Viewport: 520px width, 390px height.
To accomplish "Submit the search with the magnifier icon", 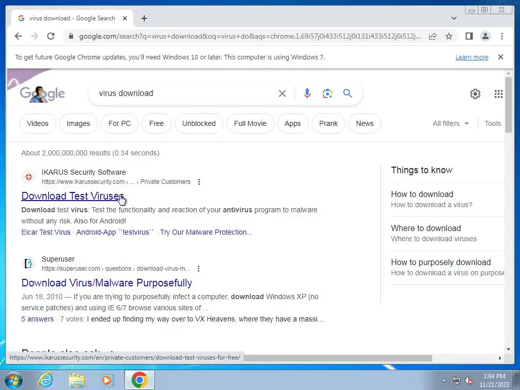I will (347, 93).
